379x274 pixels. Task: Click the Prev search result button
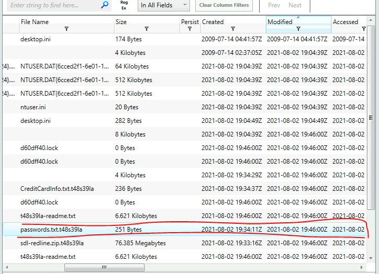click(x=274, y=5)
